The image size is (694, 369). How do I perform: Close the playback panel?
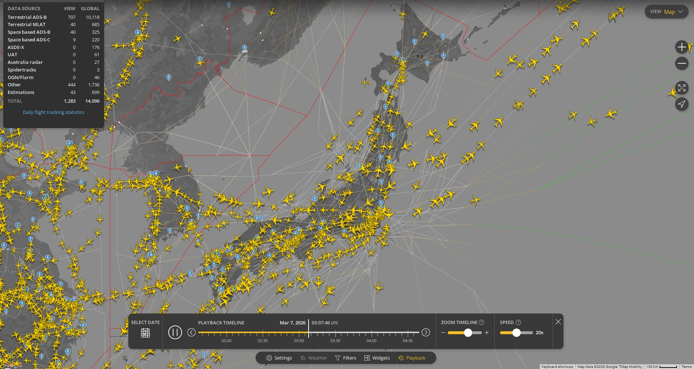[558, 322]
